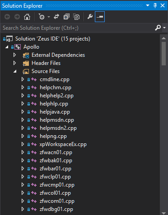Click the C++ icon beside helpmsdn.cpp
The height and width of the screenshot is (215, 168).
pyautogui.click(x=34, y=120)
